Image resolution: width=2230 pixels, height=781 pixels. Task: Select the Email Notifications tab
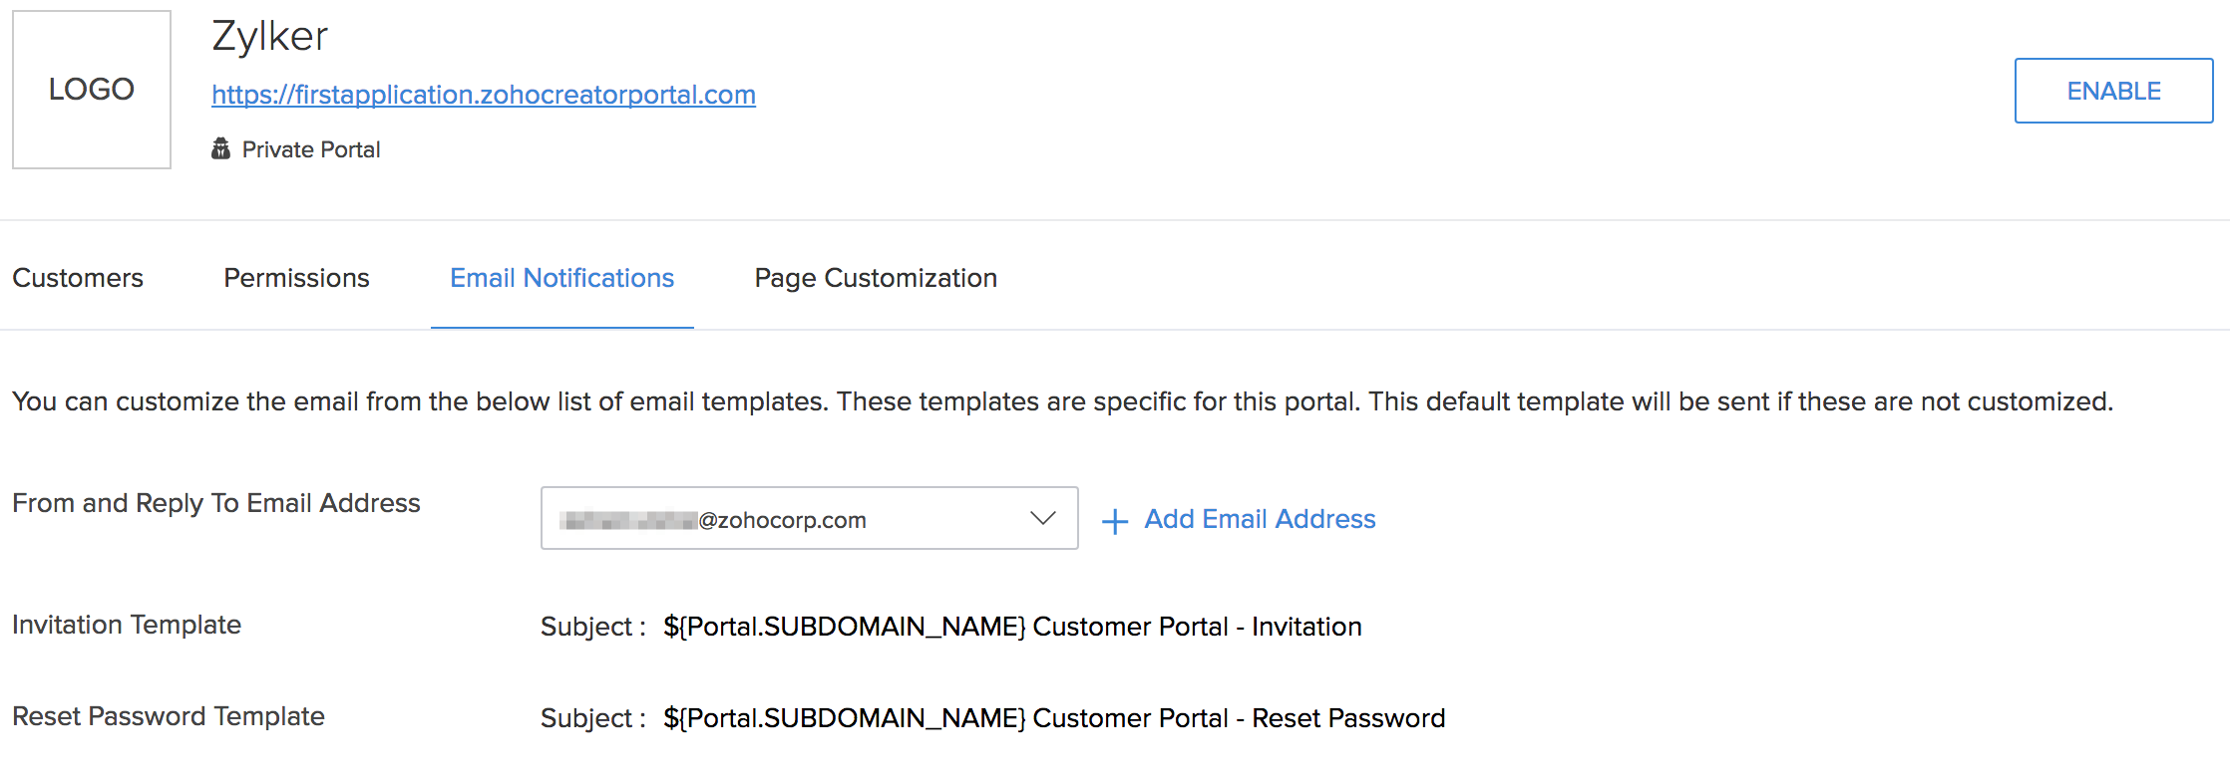pos(562,278)
